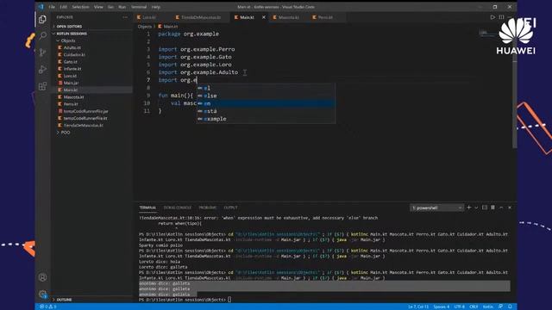552x310 pixels.
Task: Open the Explorer panel more actions ellipsis
Action: coord(125,17)
